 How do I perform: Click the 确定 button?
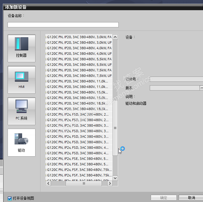point(164,198)
